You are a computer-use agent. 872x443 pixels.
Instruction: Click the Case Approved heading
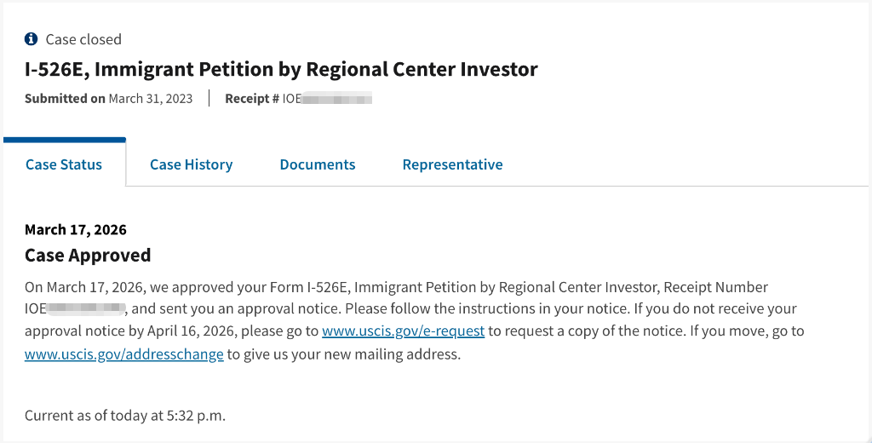coord(88,255)
